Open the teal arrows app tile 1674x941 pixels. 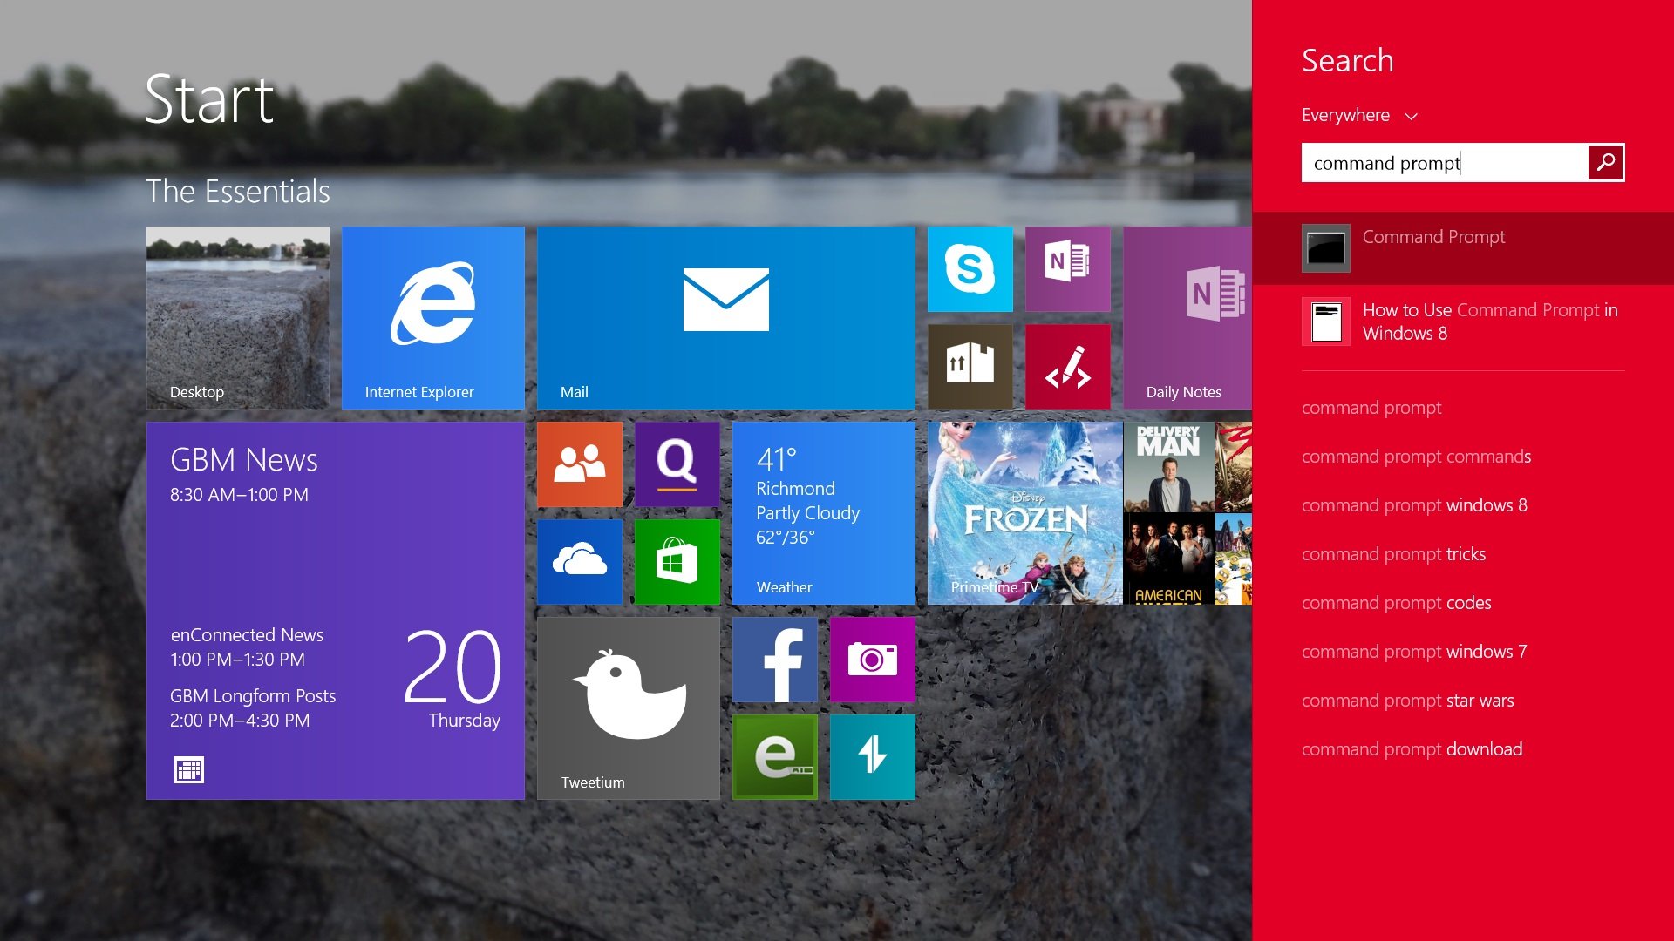[873, 757]
